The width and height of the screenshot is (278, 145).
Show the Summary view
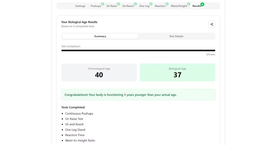[100, 36]
